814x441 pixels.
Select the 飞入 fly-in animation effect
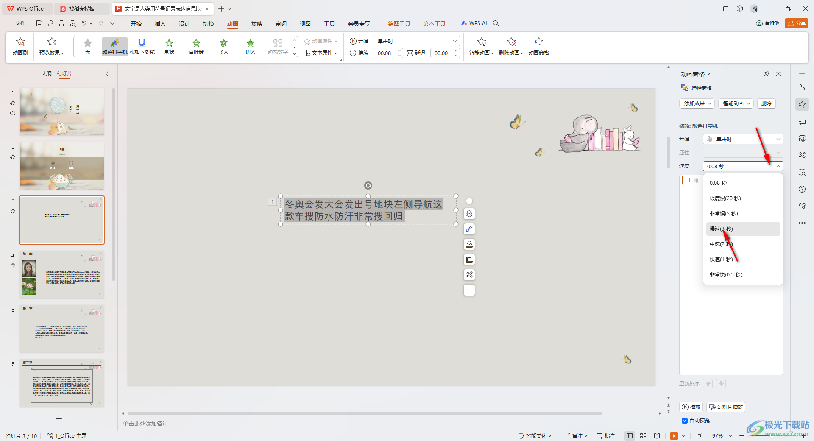click(223, 46)
